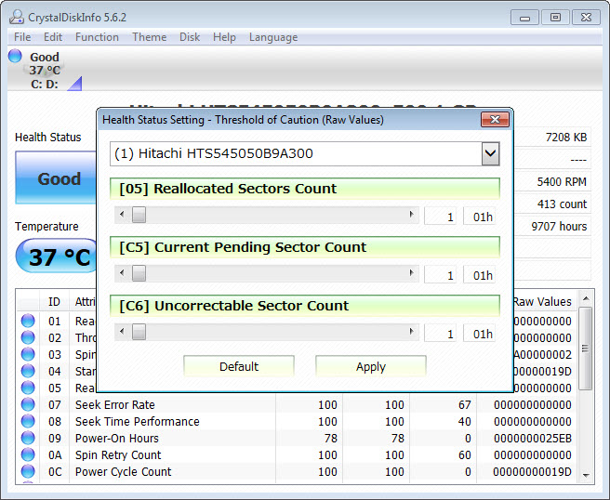610x500 pixels.
Task: Click the 5400 RPM rotation rate value
Action: click(x=562, y=181)
